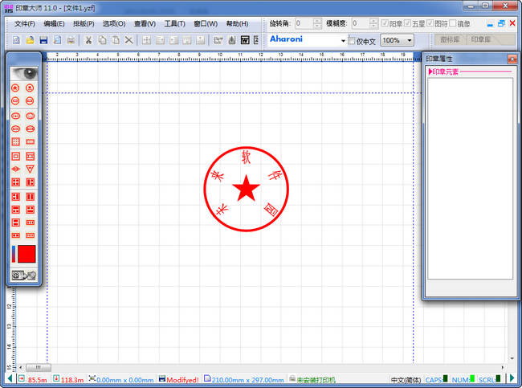Click the Cut scissors toolbar icon

(88, 40)
